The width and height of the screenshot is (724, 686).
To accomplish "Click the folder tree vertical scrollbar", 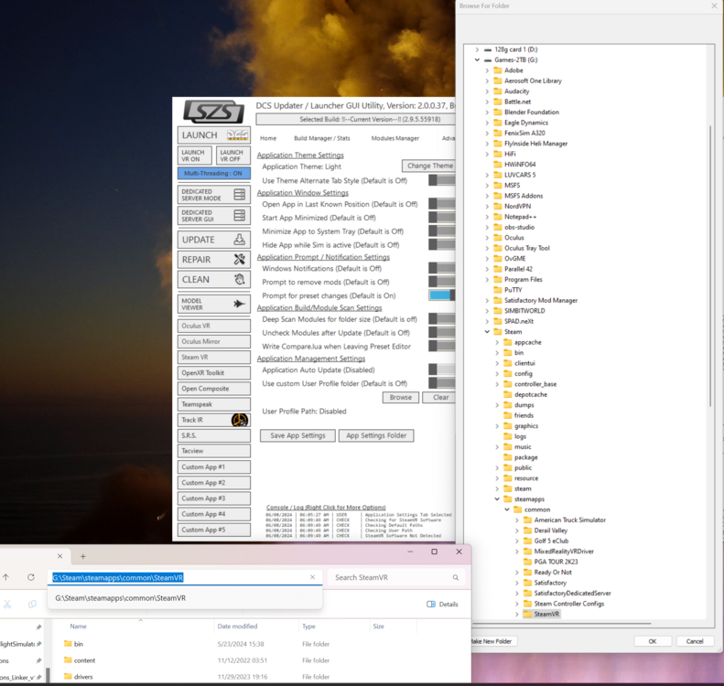I will click(x=710, y=266).
